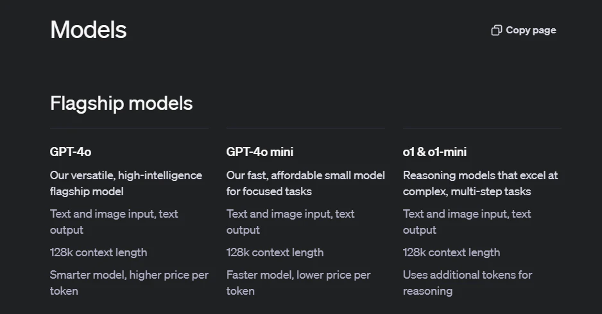Click the Copy page button
The image size is (602, 314).
coord(524,30)
